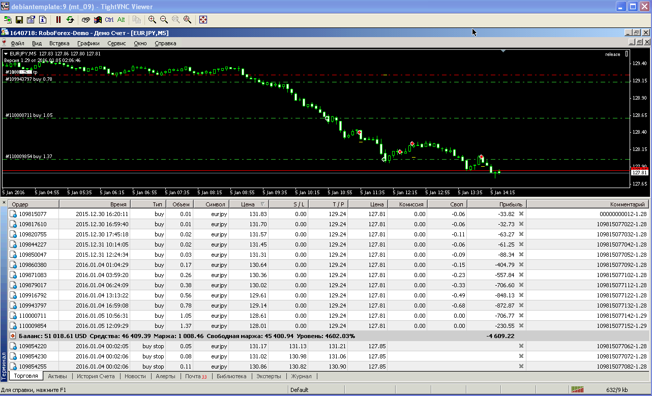Screen dimensions: 652x396
Task: Open the Справка menu
Action: point(165,43)
